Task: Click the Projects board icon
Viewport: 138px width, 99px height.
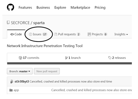Action: coord(89,34)
